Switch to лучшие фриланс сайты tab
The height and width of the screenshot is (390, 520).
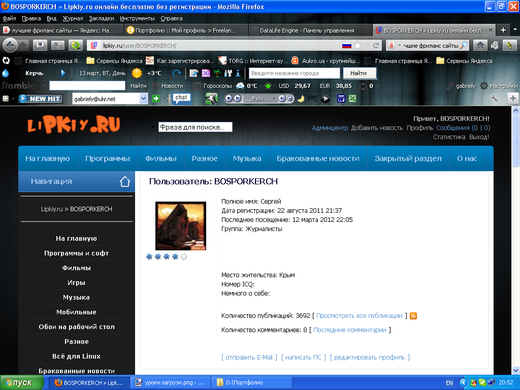(x=62, y=30)
